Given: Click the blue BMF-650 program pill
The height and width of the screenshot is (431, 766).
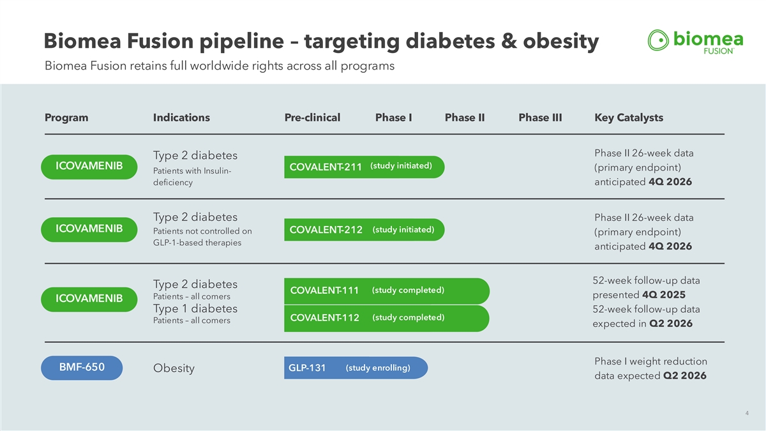Looking at the screenshot, I should point(82,368).
